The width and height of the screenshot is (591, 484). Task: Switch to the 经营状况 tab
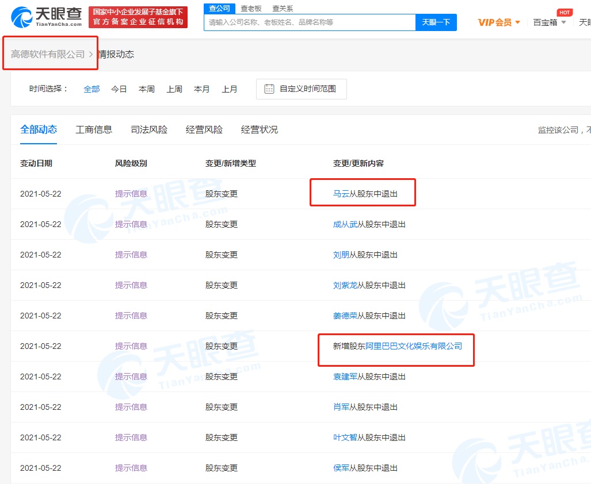(260, 130)
